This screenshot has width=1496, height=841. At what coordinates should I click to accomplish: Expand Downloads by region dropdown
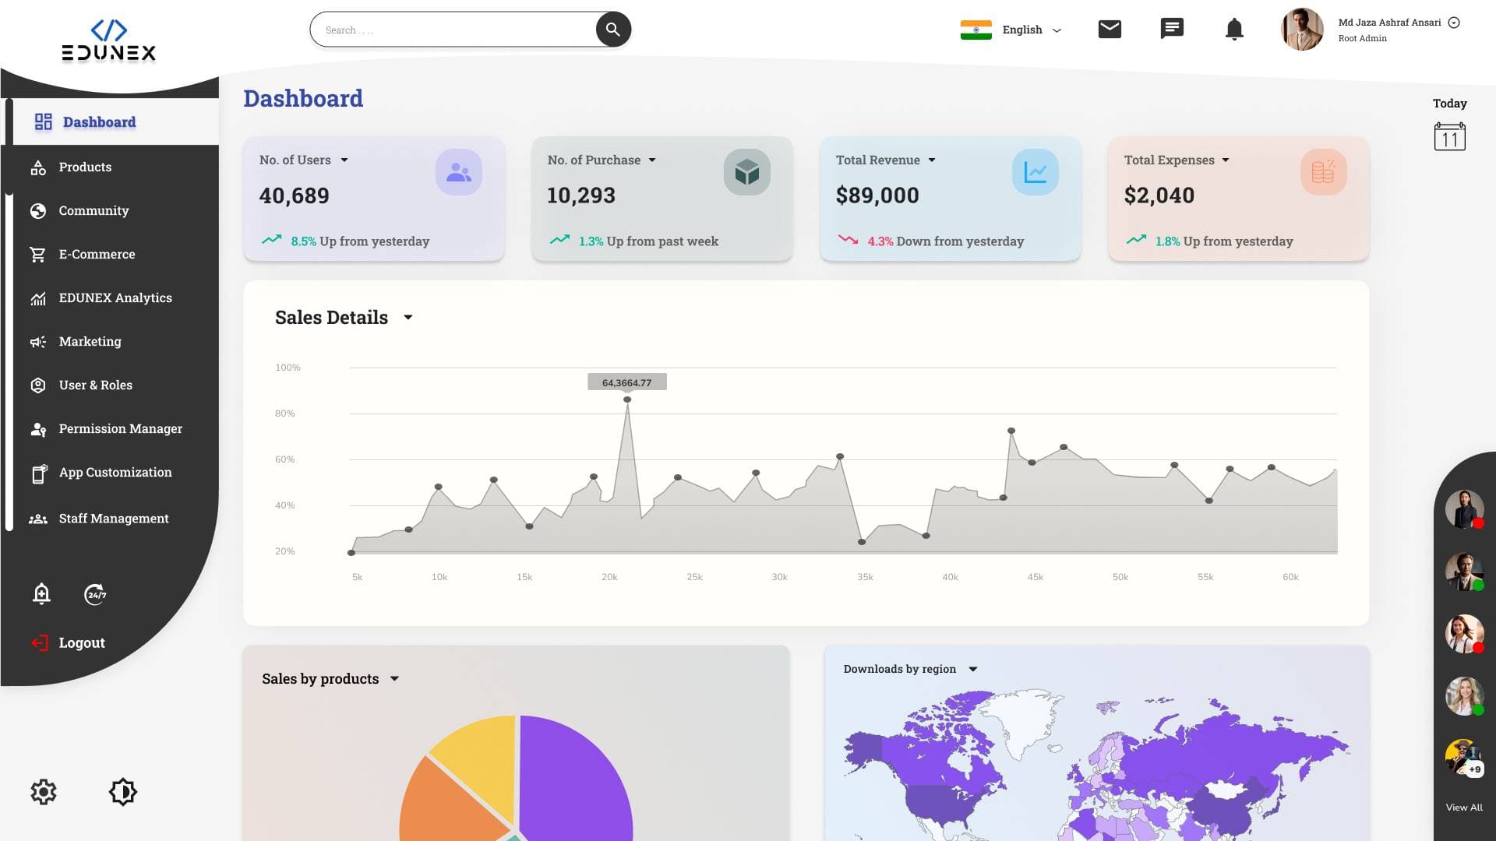tap(973, 669)
